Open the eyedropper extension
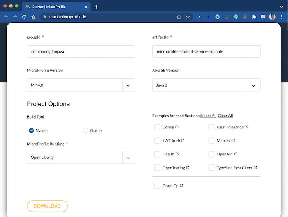This screenshot has height=217, width=288. tap(199, 17)
